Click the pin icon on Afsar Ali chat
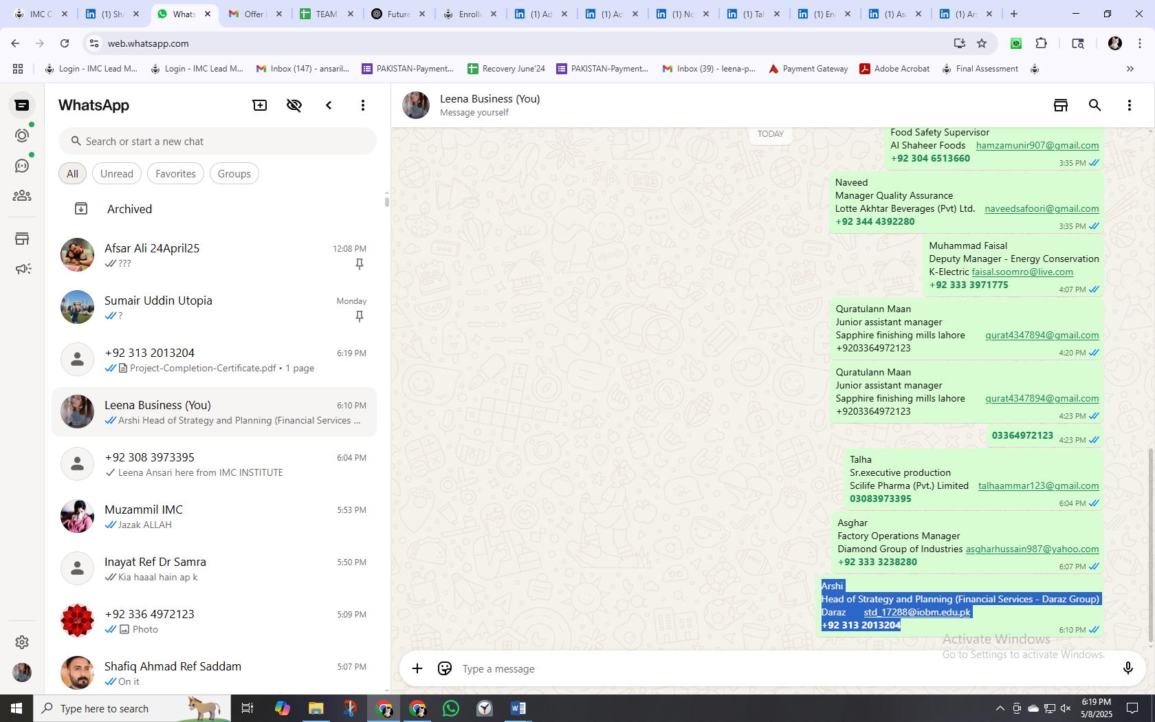The width and height of the screenshot is (1155, 722). [359, 264]
